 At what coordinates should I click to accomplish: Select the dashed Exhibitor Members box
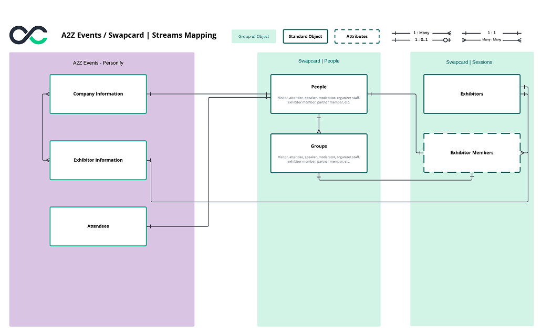pyautogui.click(x=472, y=153)
